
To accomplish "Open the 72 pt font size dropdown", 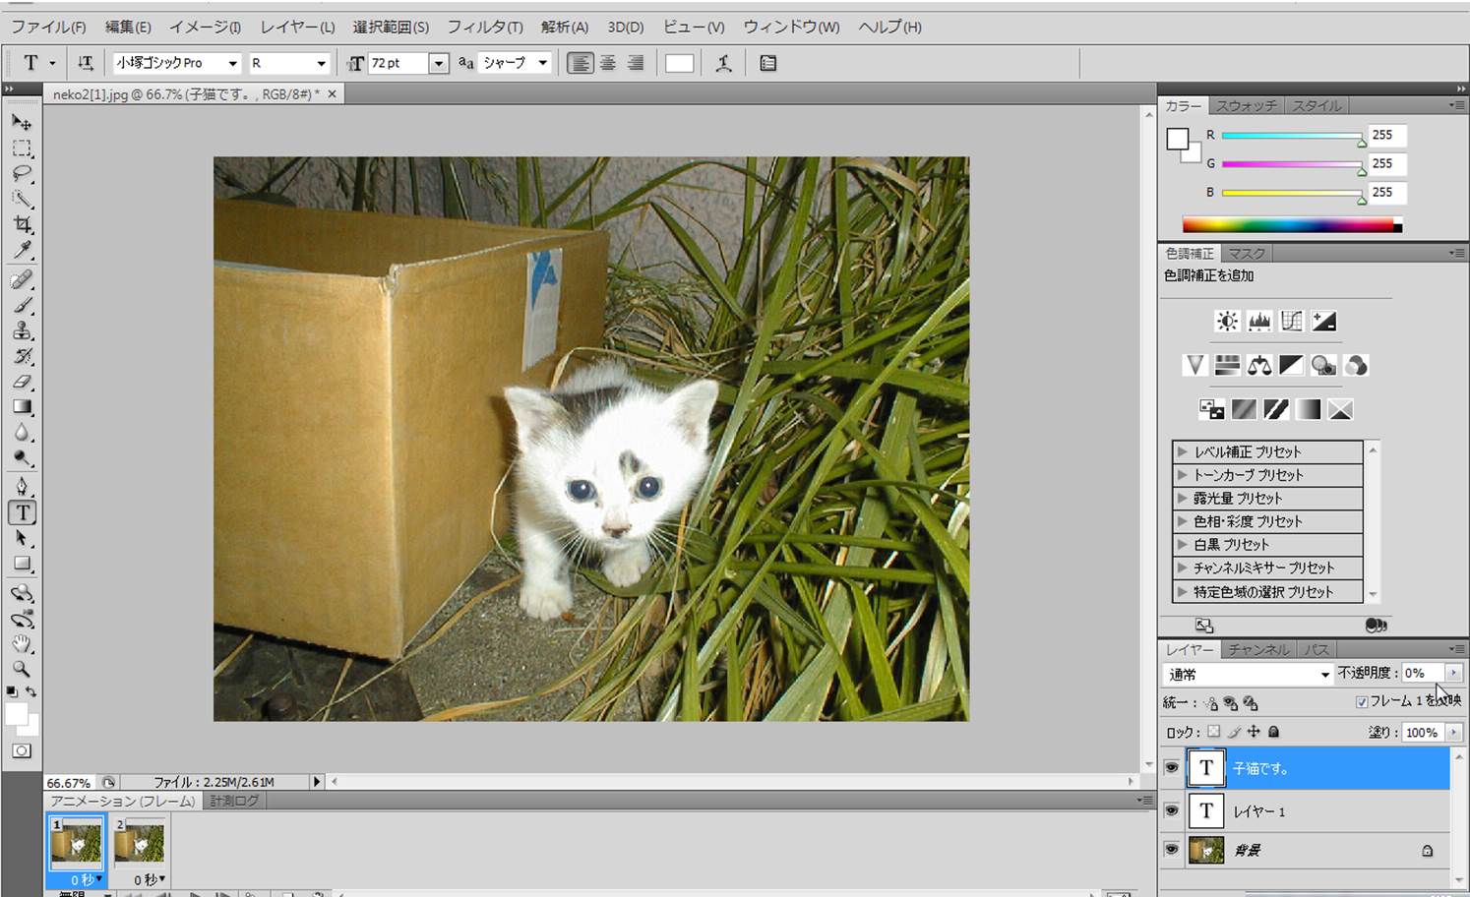I will click(439, 63).
